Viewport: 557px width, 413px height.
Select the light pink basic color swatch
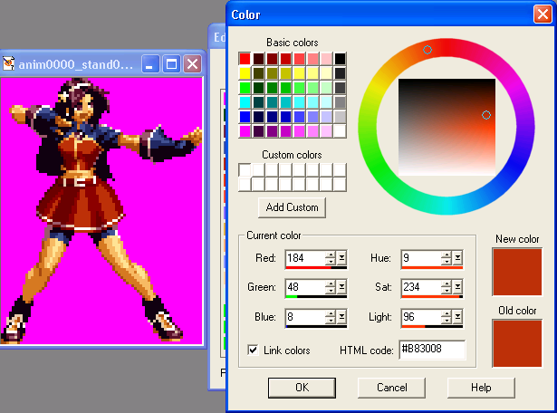tap(326, 59)
